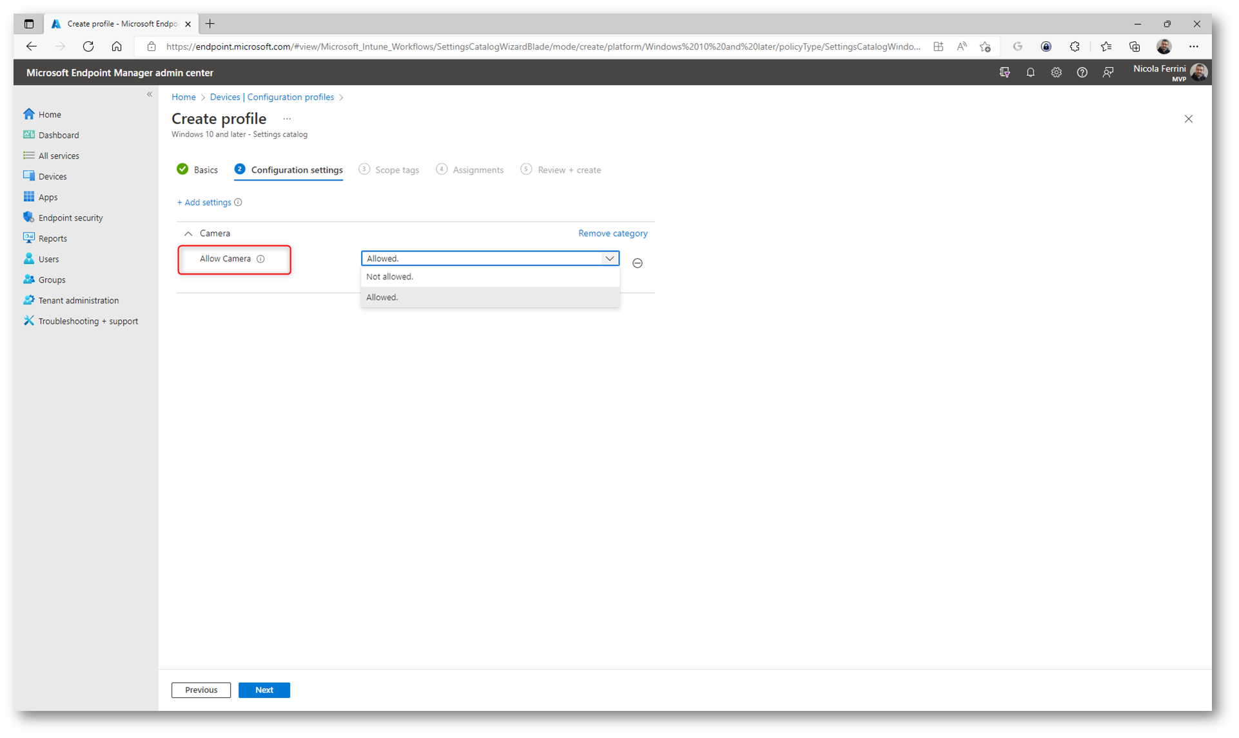
Task: Open browser extensions menu
Action: click(1074, 46)
